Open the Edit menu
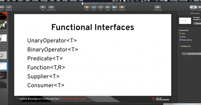Screen dimensions: 201x105 [x=14, y=1]
